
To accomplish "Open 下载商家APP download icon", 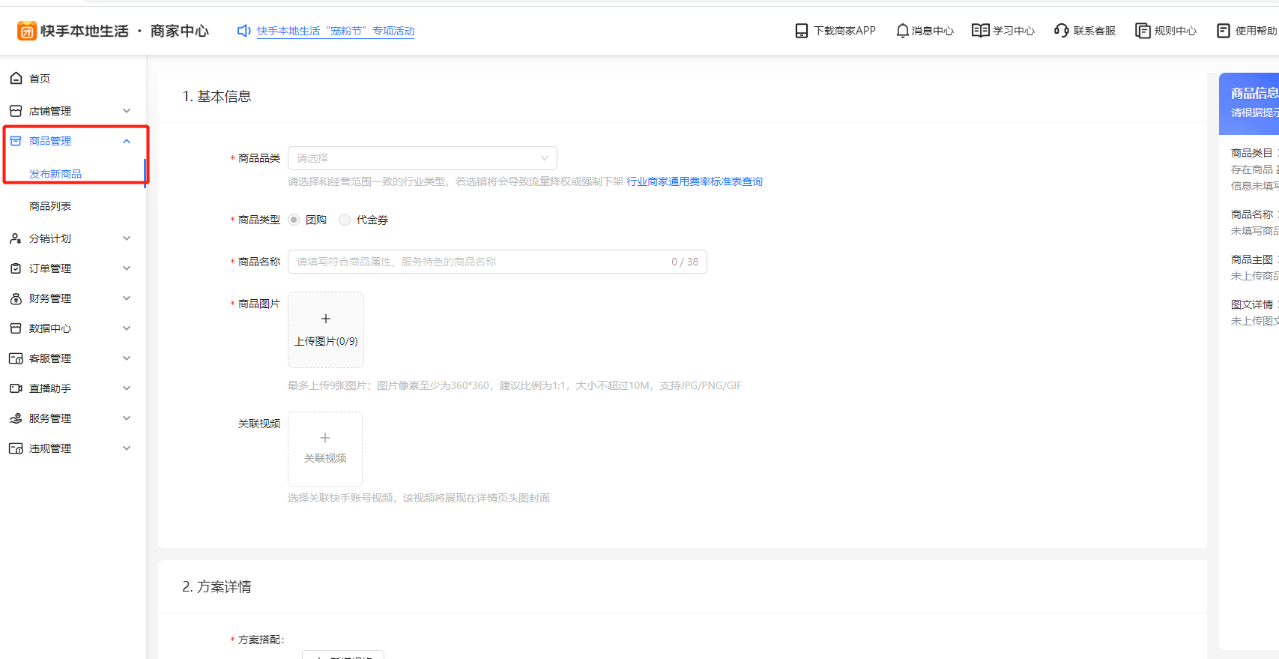I will tap(801, 31).
